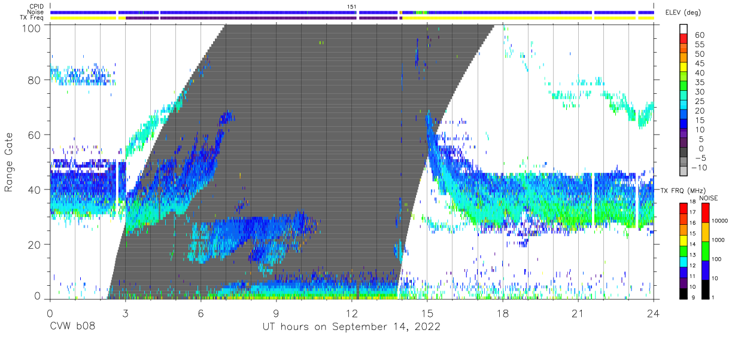Click the "21" hour tick label on time axis
Viewport: 735px width, 339px height.
pyautogui.click(x=578, y=314)
